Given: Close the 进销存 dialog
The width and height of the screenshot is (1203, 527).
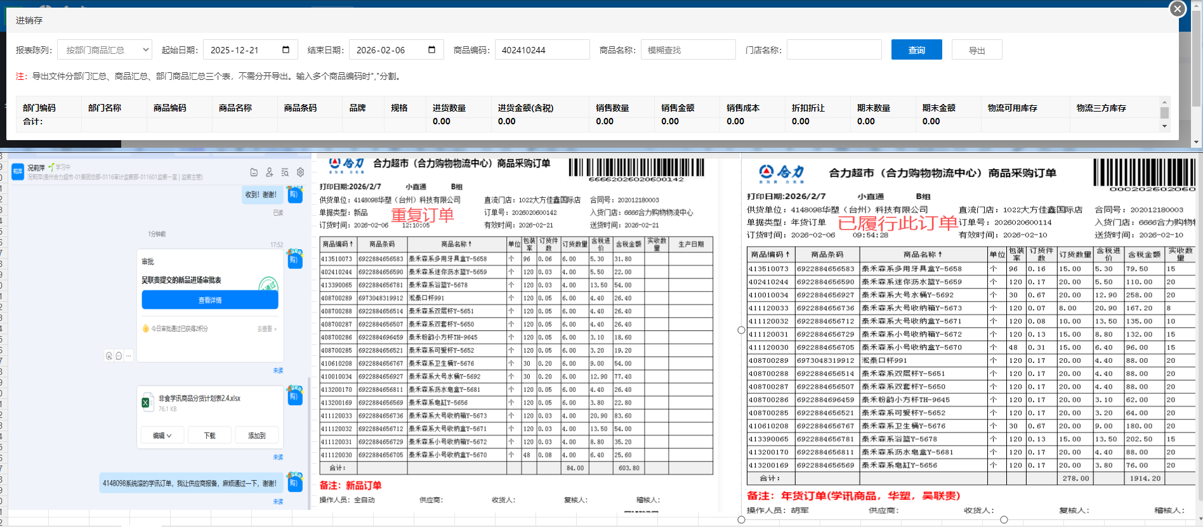Looking at the screenshot, I should pyautogui.click(x=1178, y=9).
